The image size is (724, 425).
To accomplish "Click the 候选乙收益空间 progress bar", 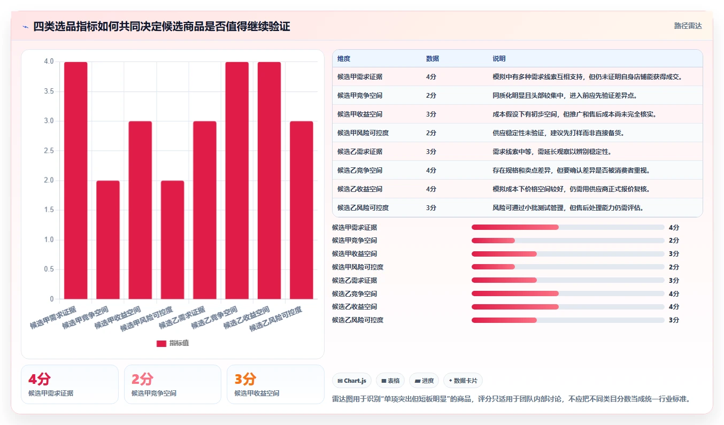I will tap(568, 307).
